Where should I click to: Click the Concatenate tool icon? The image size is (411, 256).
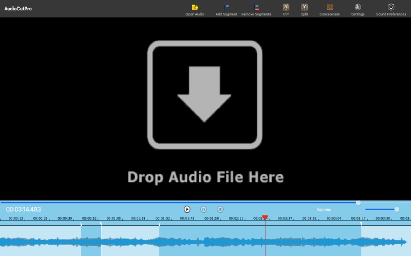(330, 7)
